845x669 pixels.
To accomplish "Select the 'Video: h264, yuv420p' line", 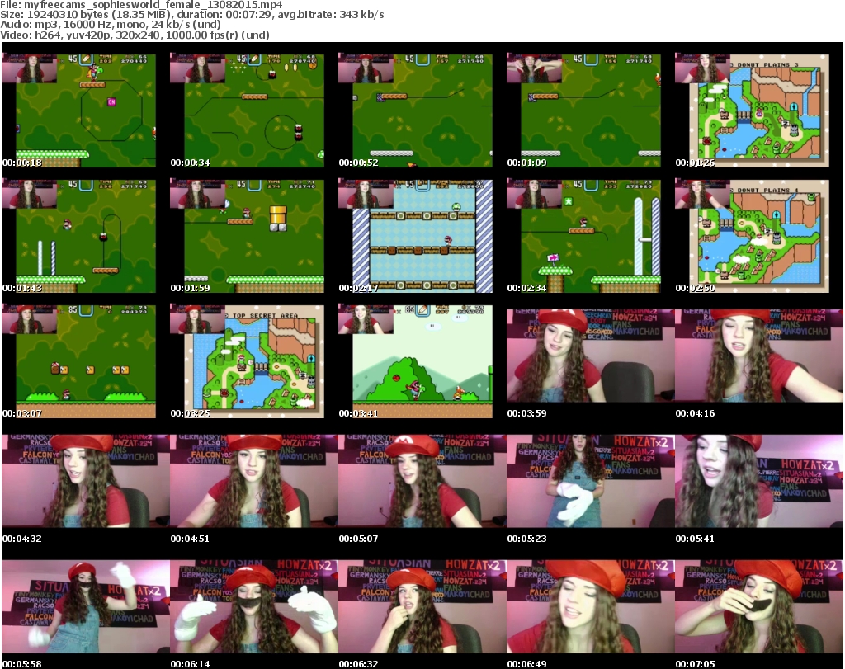I will (x=135, y=35).
